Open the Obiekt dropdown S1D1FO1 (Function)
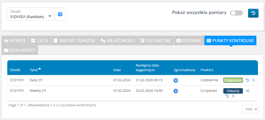Screen dimensions: 265x120 point(31,14)
